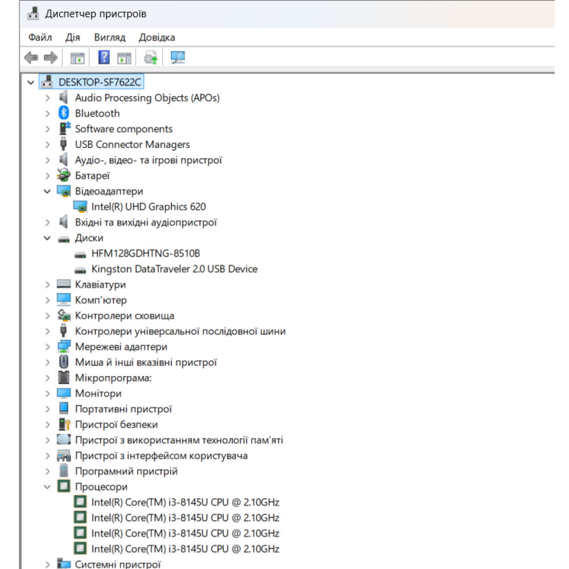Select Kingston DataTraveler 2.0 USB Device
The image size is (569, 569).
[x=174, y=269]
